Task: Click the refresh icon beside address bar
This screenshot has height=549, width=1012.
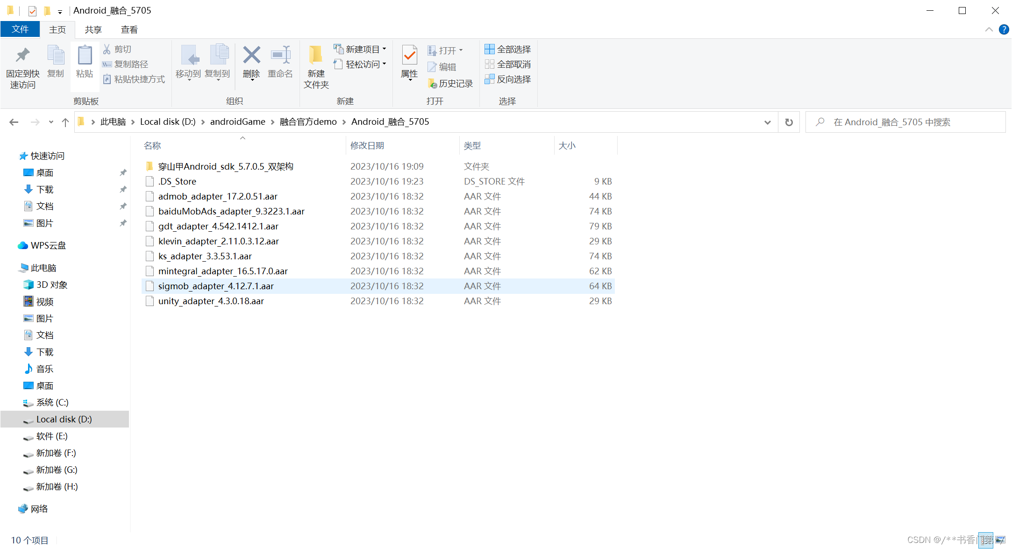Action: pyautogui.click(x=789, y=122)
